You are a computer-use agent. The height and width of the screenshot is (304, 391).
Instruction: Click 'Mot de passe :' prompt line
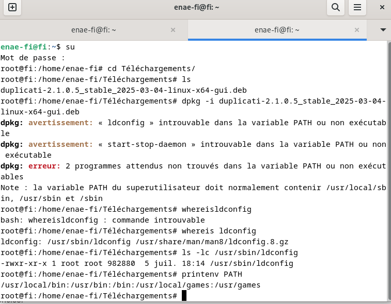click(33, 58)
